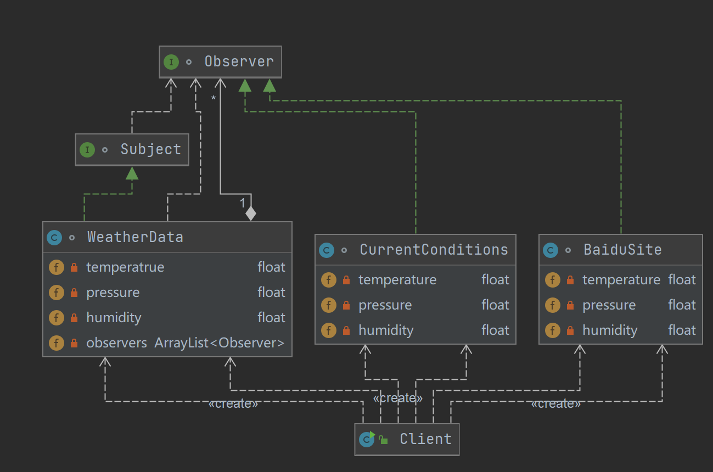The height and width of the screenshot is (472, 713).
Task: Select the composition diamond above WeatherData
Action: (251, 213)
